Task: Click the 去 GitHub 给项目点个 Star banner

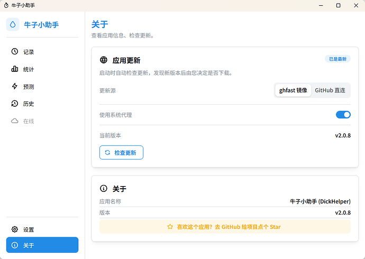Action: pos(225,227)
